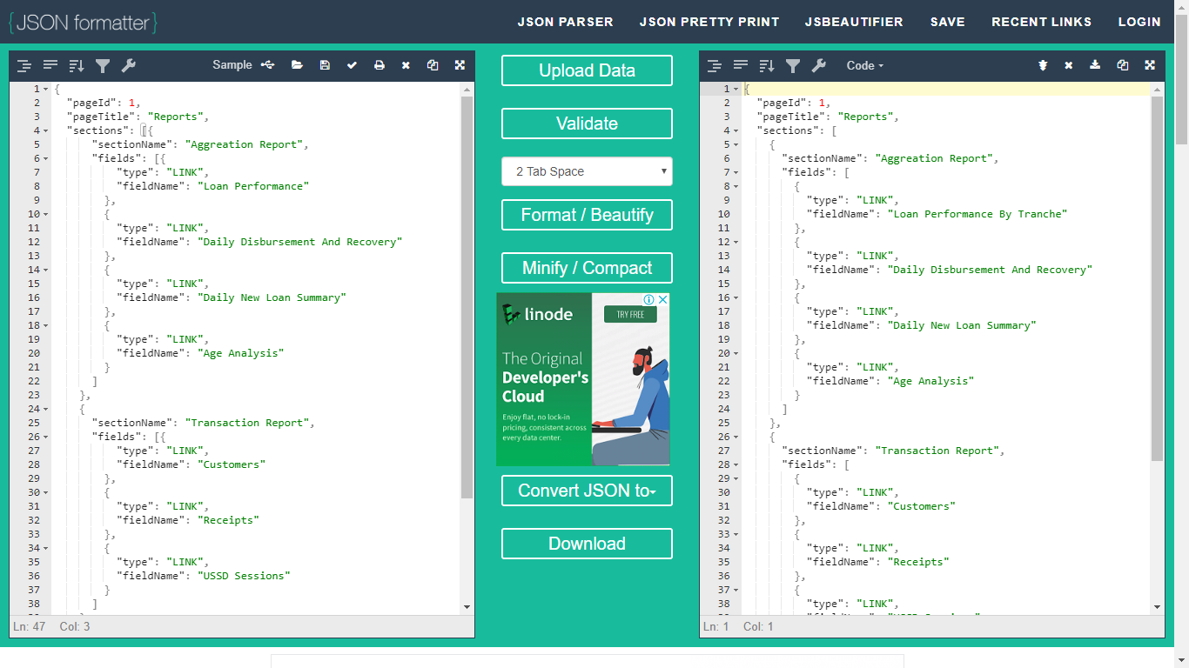This screenshot has width=1189, height=668.
Task: Open the 2 Tab Space dropdown
Action: pos(587,171)
